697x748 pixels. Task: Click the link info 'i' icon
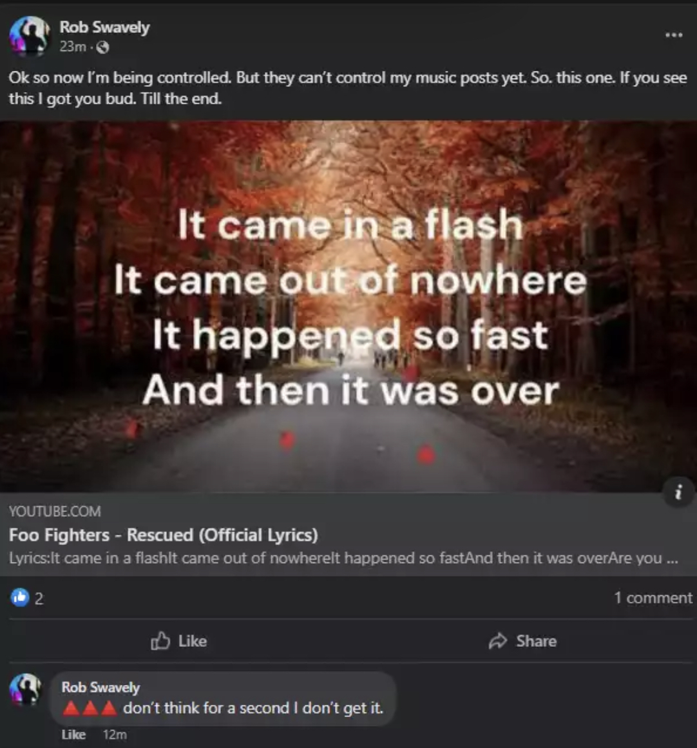point(678,492)
